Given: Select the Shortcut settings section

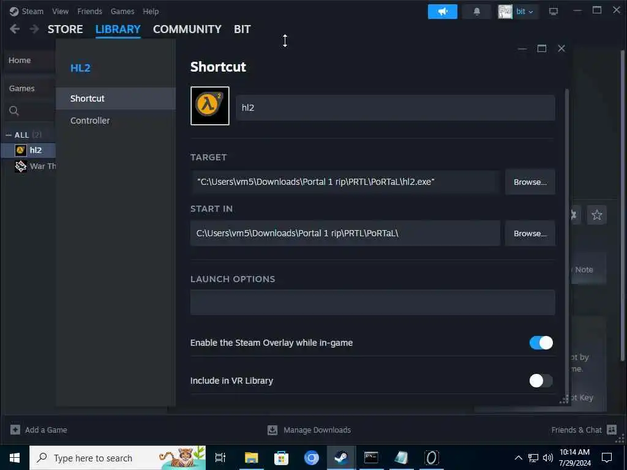Looking at the screenshot, I should pos(116,99).
